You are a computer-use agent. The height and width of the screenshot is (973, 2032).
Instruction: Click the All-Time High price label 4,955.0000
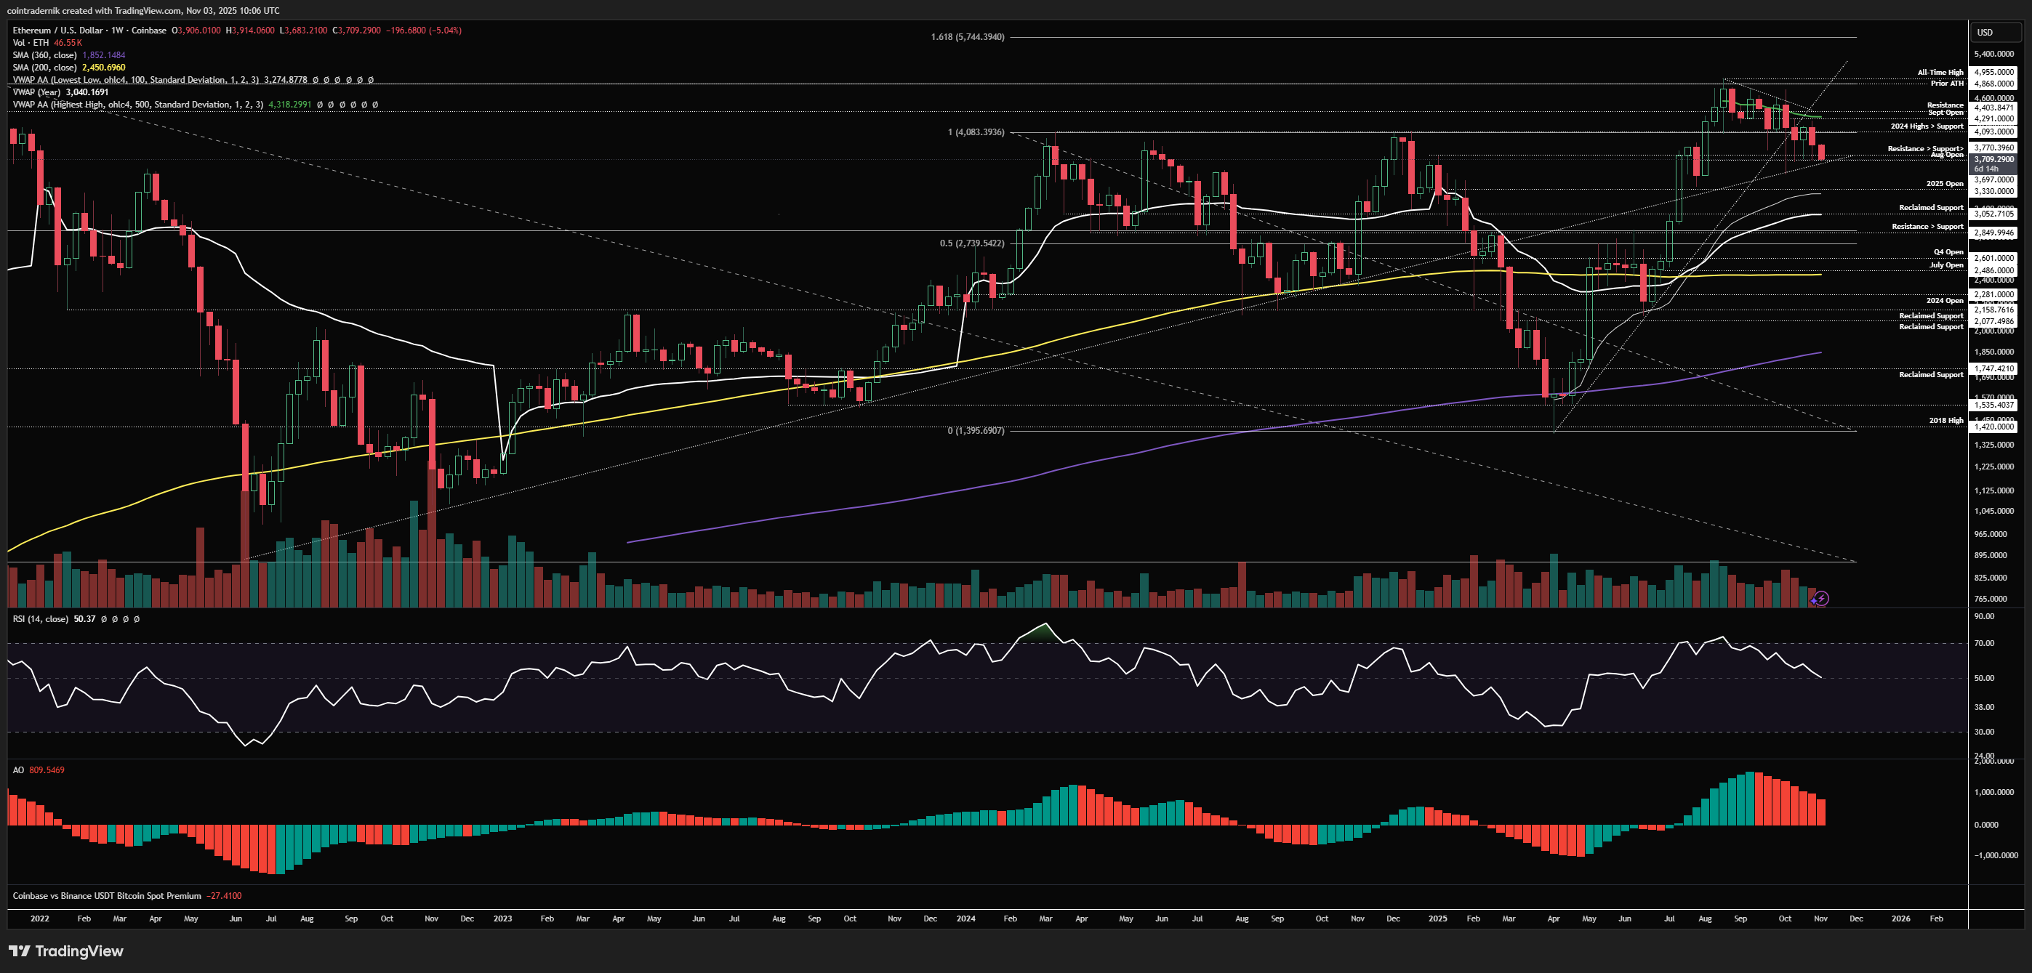coord(1993,72)
